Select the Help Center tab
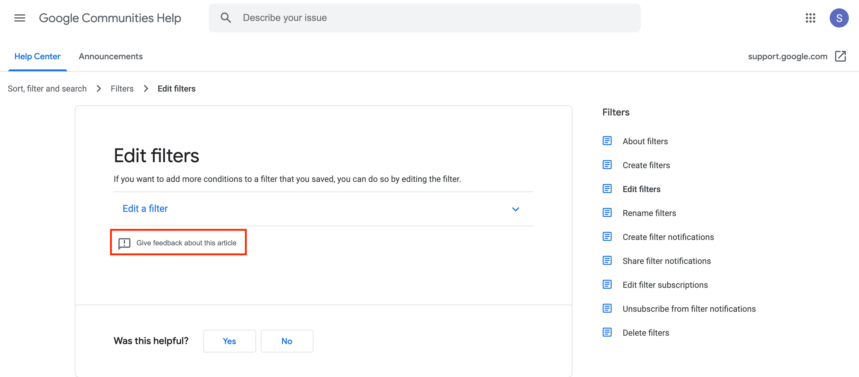Screen dimensions: 859x377 tap(37, 56)
